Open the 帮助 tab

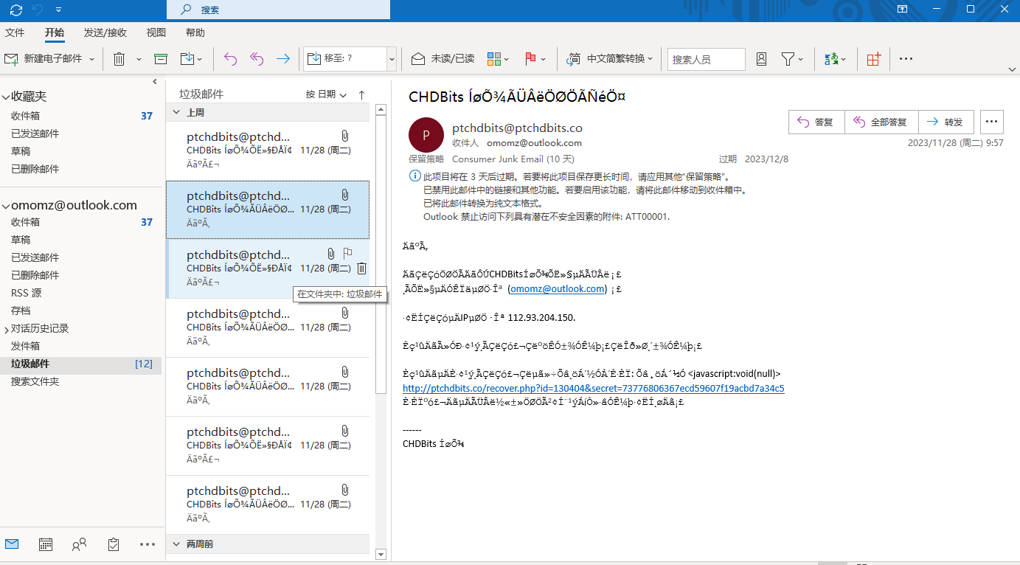coord(195,32)
